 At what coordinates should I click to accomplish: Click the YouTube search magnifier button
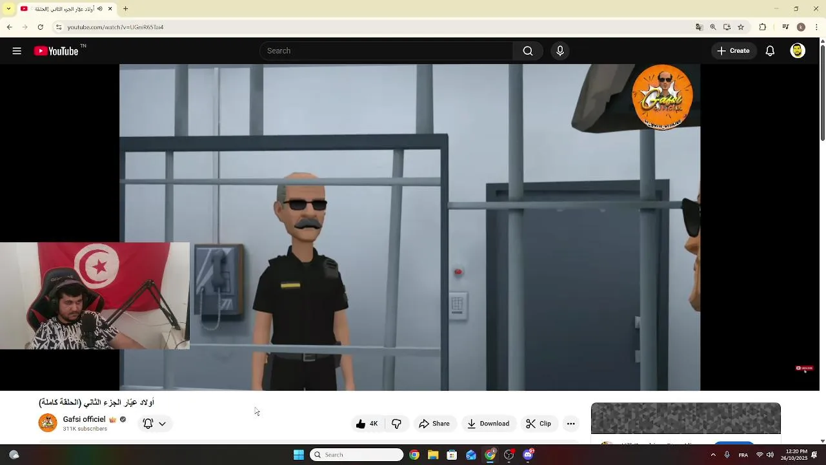click(528, 51)
